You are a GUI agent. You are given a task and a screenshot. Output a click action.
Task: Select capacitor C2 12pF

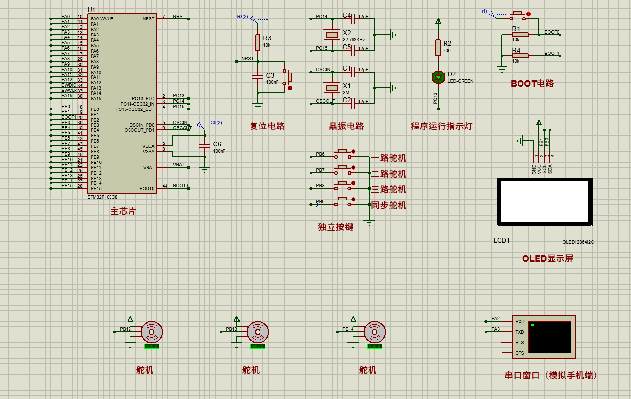coord(353,103)
